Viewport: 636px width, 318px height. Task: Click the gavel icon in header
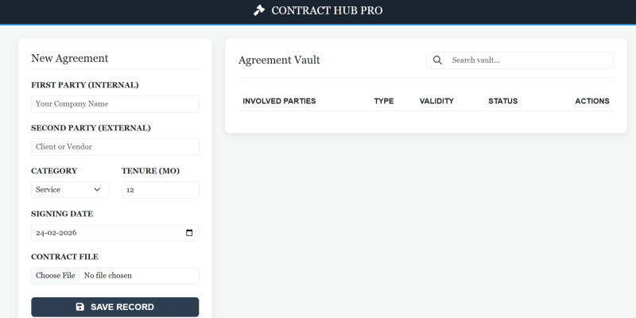[x=258, y=10]
